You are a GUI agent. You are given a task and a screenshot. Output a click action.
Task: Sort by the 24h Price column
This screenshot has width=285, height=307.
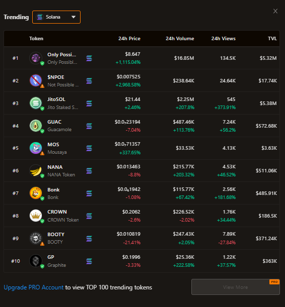(x=129, y=39)
